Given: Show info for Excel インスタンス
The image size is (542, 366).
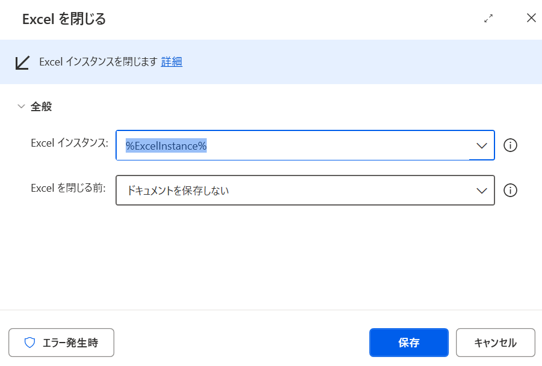Looking at the screenshot, I should click(510, 145).
